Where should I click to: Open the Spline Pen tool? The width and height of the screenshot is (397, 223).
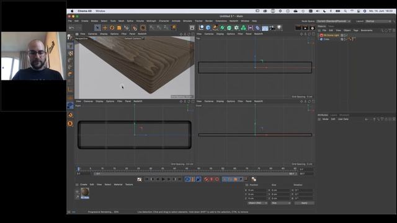[x=215, y=28]
